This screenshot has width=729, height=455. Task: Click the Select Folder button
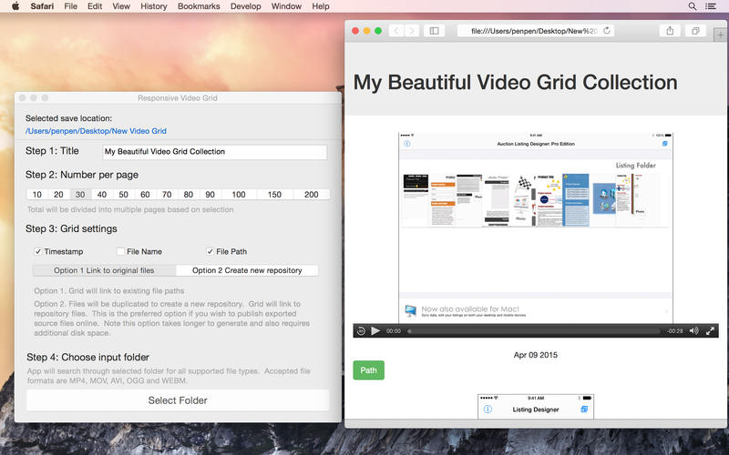coord(178,400)
